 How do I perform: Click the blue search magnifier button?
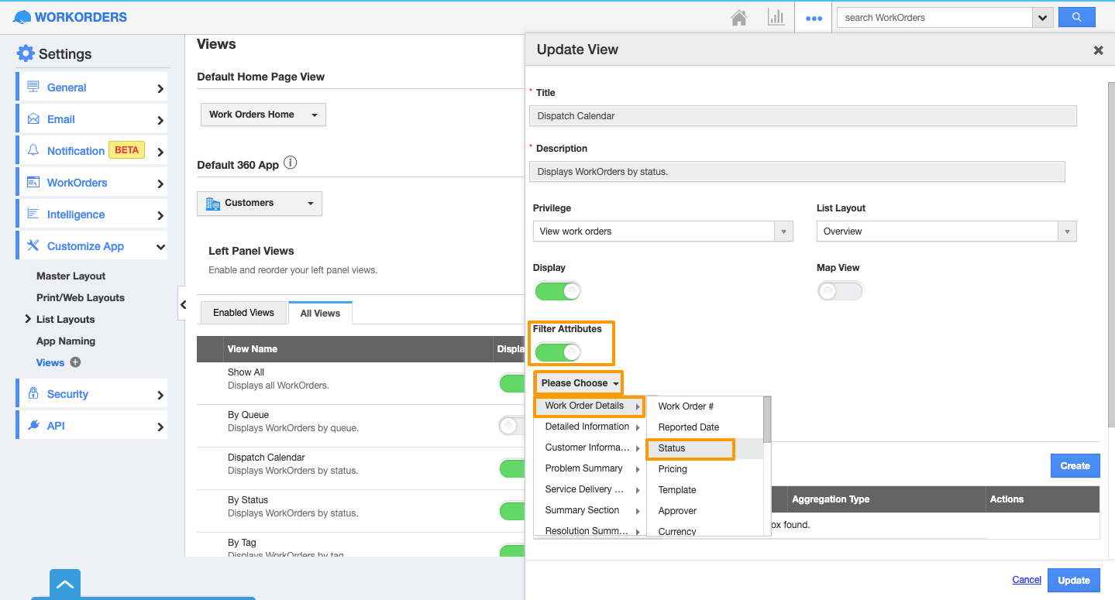click(x=1076, y=17)
